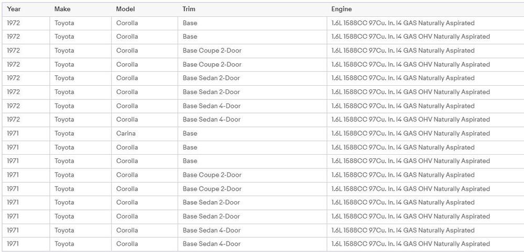The width and height of the screenshot is (524, 252).
Task: Click the second 1972 Base Sedan 2-Door trim cell
Action: coord(253,92)
